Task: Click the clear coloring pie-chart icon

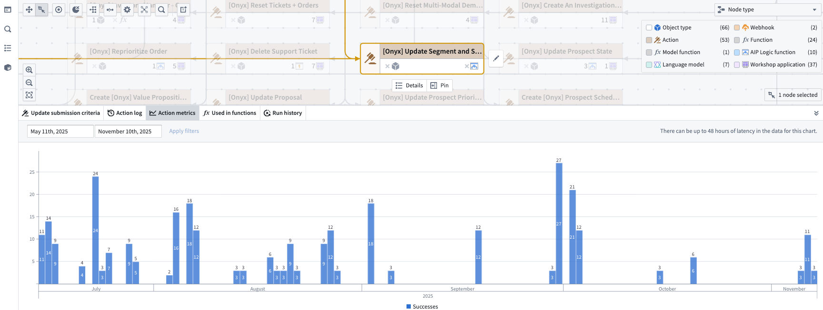Action: click(x=76, y=9)
